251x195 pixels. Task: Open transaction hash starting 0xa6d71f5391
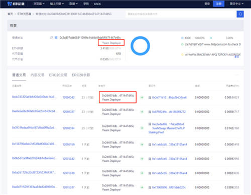tap(34, 187)
